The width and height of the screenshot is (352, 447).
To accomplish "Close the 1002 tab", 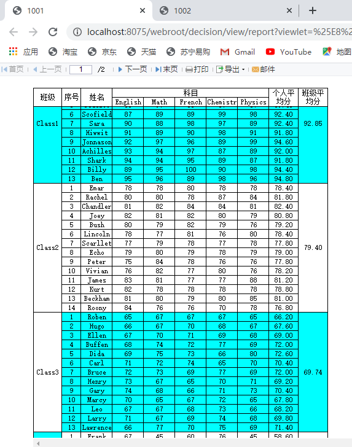I will 289,10.
